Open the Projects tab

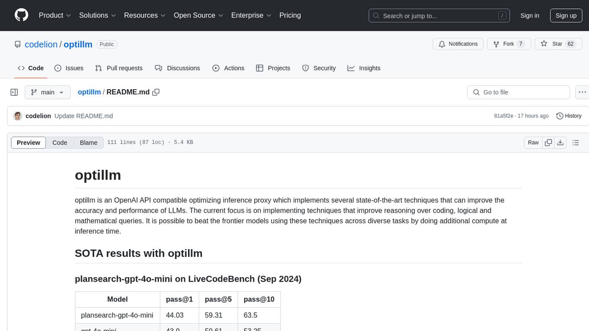pyautogui.click(x=273, y=68)
